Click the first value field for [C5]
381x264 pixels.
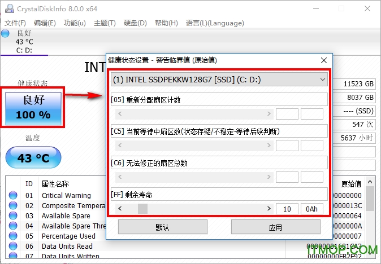[x=287, y=146]
